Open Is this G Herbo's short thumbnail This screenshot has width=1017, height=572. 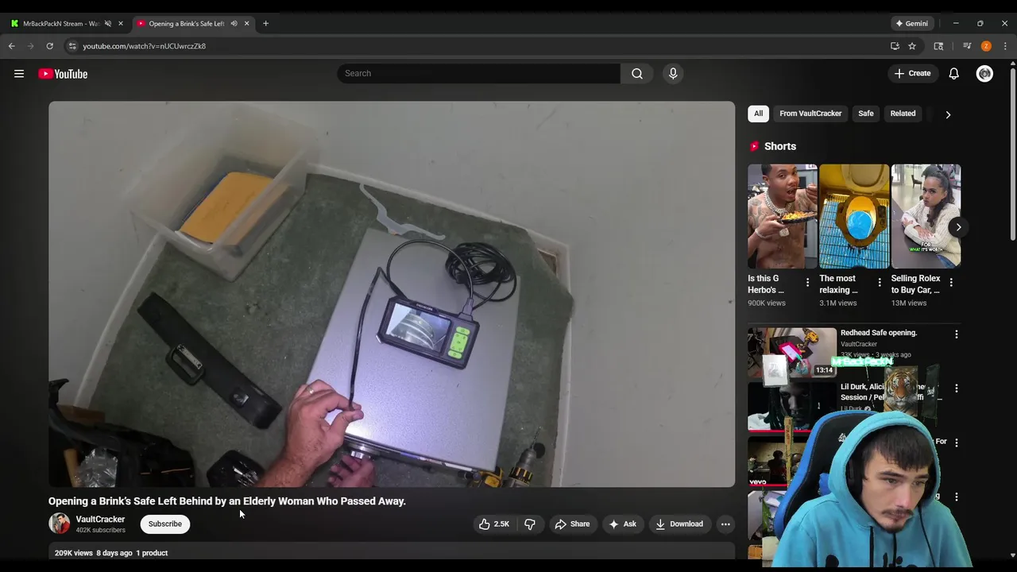[783, 216]
